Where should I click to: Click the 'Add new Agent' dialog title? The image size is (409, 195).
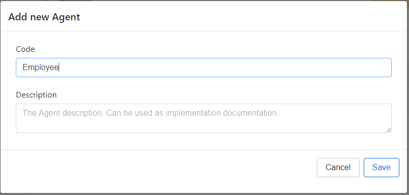[x=44, y=17]
